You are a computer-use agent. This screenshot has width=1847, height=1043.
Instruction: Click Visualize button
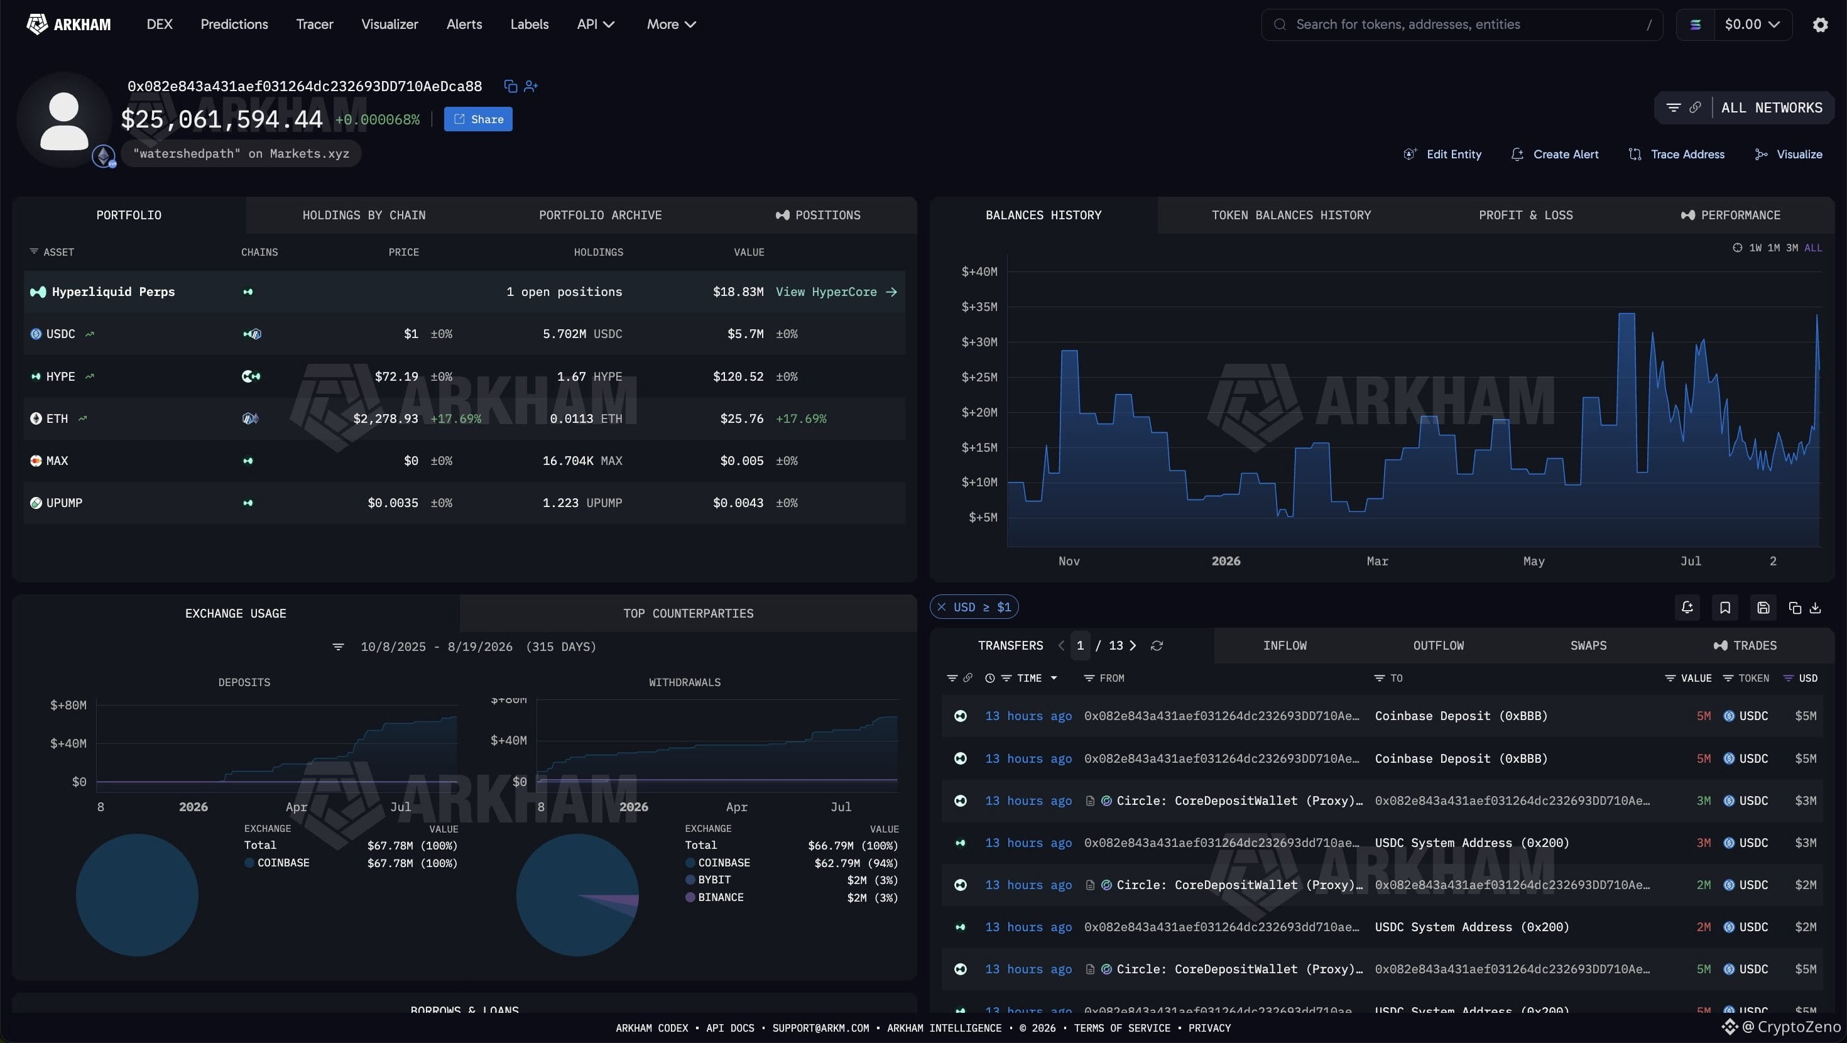click(x=1788, y=154)
